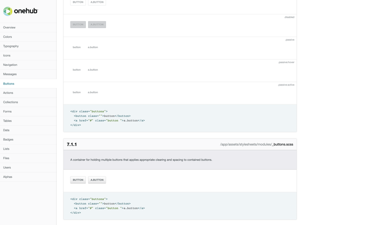Select Tables in the sidebar

click(28, 121)
